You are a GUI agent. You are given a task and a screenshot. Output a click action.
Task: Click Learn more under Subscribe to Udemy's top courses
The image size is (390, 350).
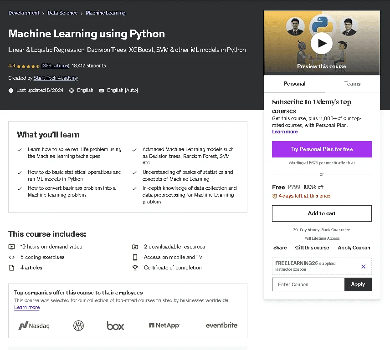click(x=285, y=132)
